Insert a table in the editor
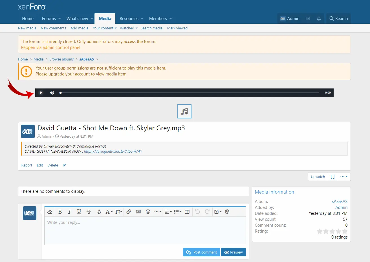The height and width of the screenshot is (262, 370). coord(187,212)
